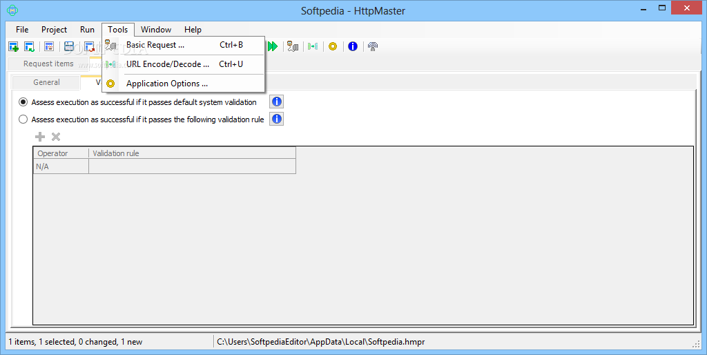Open the Help menu
Viewport: 707px width, 355px height.
(193, 30)
